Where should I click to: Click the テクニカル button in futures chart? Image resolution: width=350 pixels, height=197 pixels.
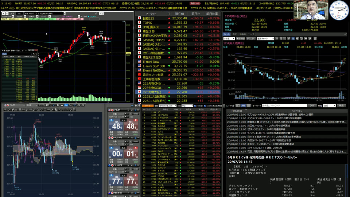click(251, 38)
